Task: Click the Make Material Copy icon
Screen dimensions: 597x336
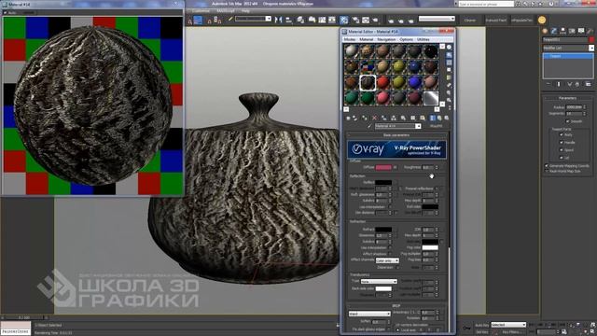Action: (383, 119)
